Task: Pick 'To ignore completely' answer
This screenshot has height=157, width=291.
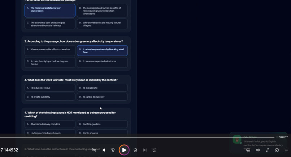Action: (x=102, y=97)
